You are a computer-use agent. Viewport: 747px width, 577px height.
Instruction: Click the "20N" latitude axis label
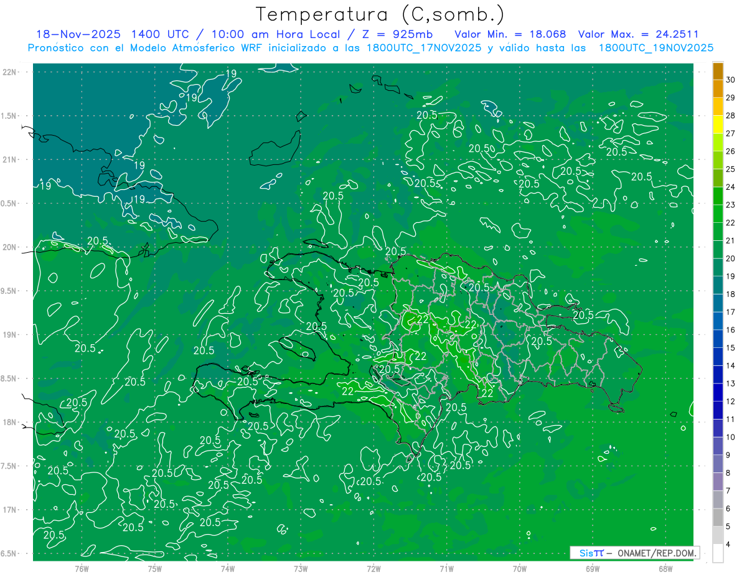(9, 247)
